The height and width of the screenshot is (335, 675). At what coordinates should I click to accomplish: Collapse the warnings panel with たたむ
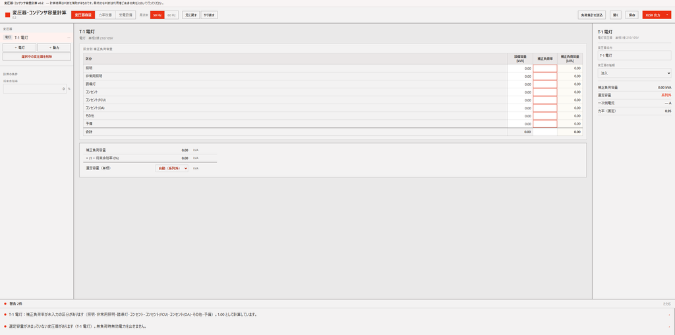pyautogui.click(x=667, y=303)
